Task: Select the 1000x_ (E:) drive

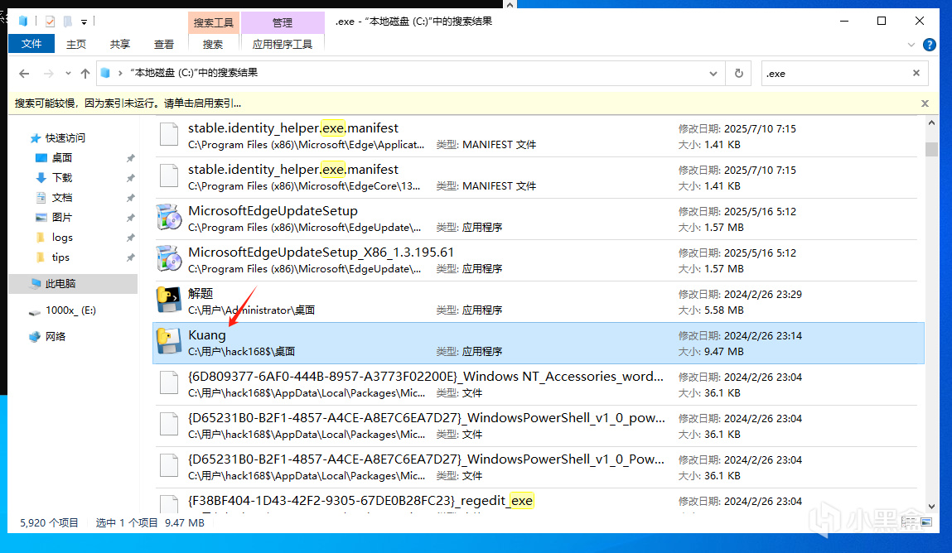Action: click(x=70, y=310)
